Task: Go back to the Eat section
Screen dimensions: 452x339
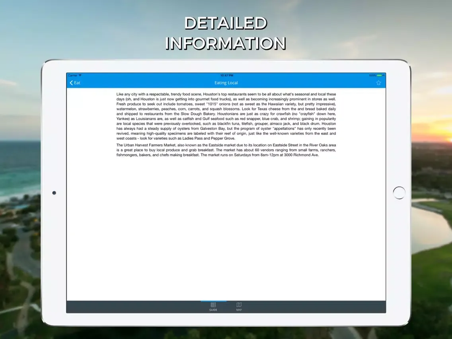Action: coord(75,83)
